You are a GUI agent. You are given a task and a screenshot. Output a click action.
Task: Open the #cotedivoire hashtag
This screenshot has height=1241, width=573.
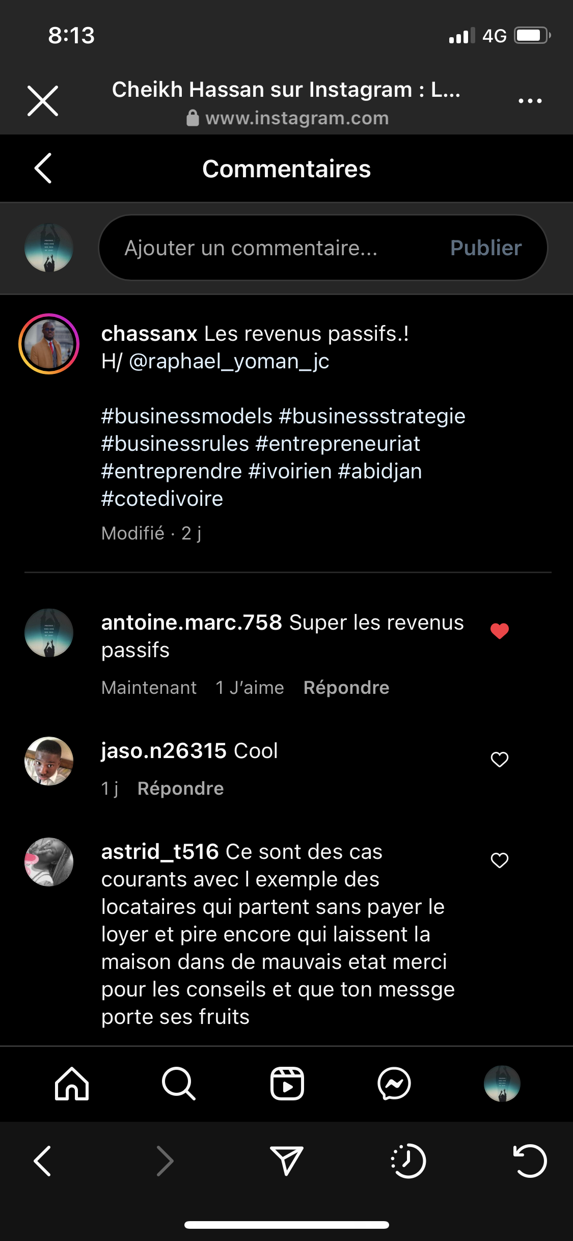click(x=162, y=499)
